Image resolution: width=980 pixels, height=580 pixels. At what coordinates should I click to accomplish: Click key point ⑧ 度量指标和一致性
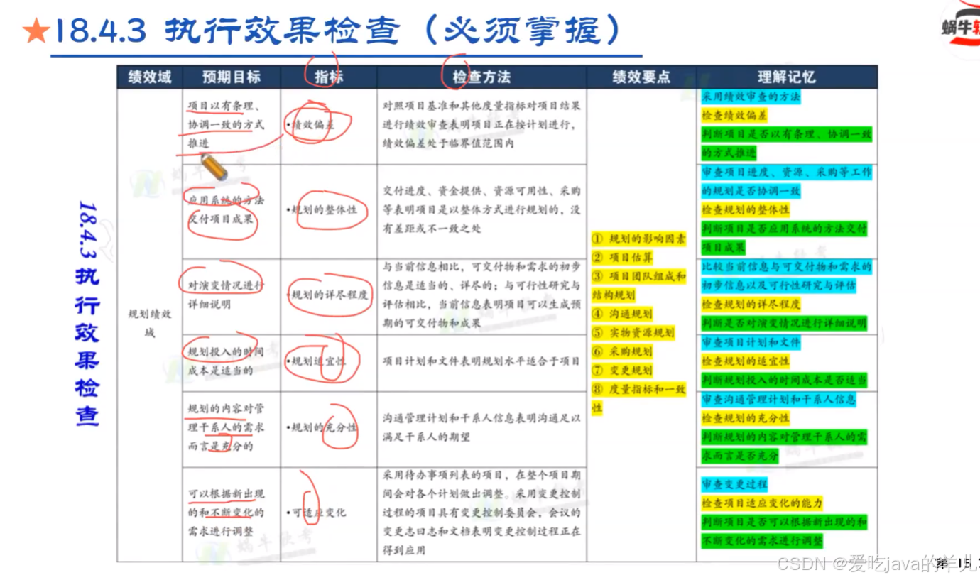(639, 398)
